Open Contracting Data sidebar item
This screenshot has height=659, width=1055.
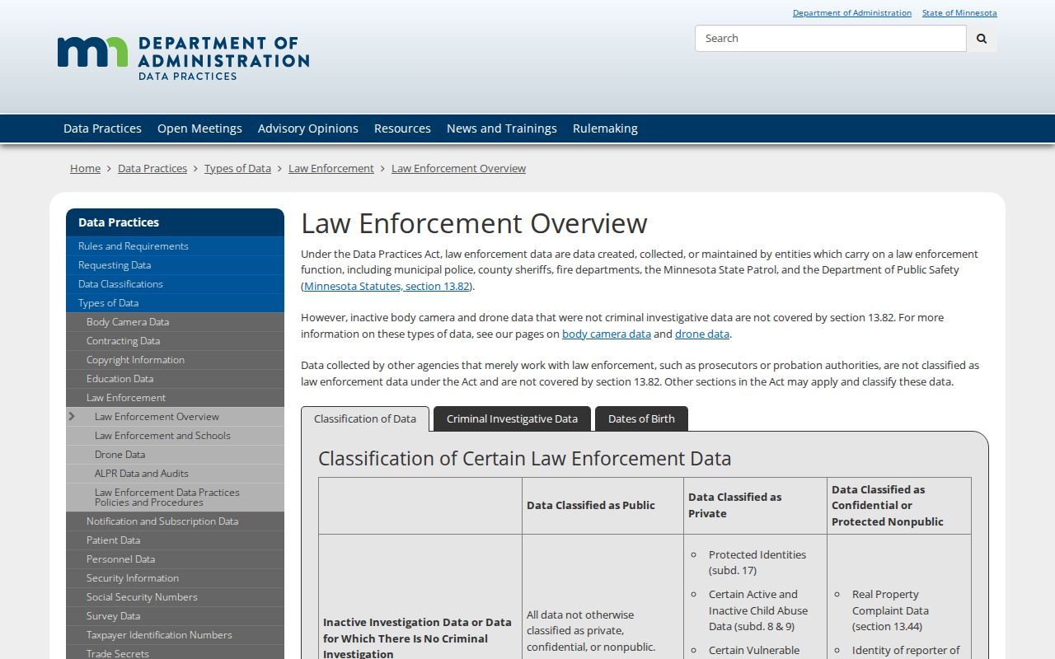tap(175, 341)
